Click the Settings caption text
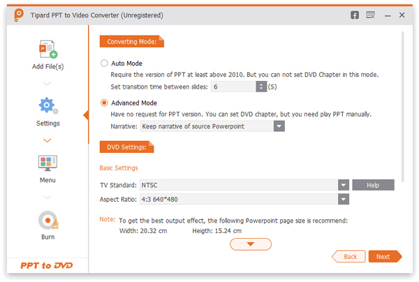Viewport: 419px width, 282px height. click(48, 124)
